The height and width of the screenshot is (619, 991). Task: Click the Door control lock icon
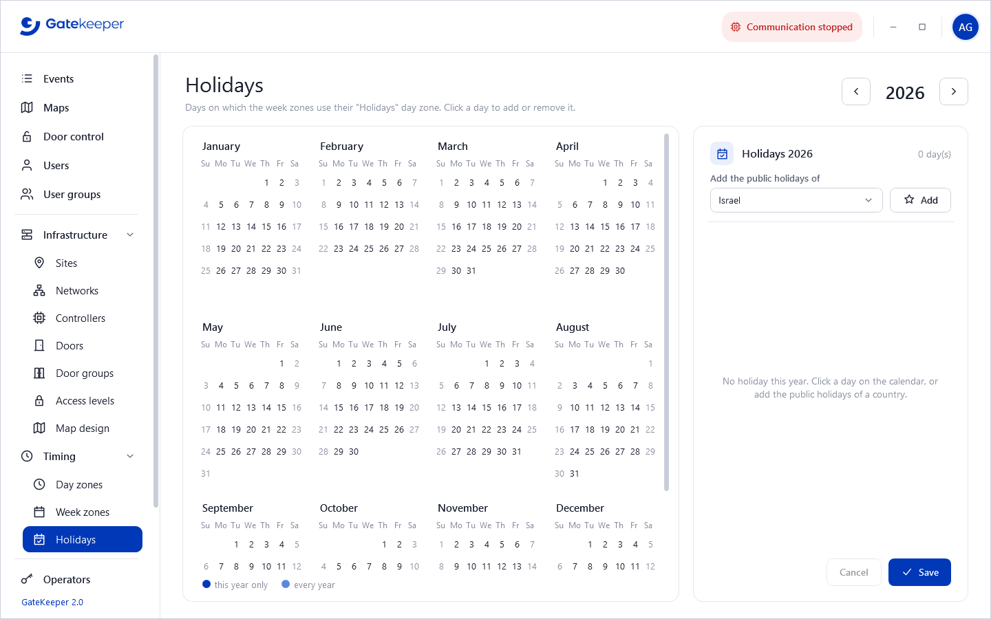click(27, 136)
